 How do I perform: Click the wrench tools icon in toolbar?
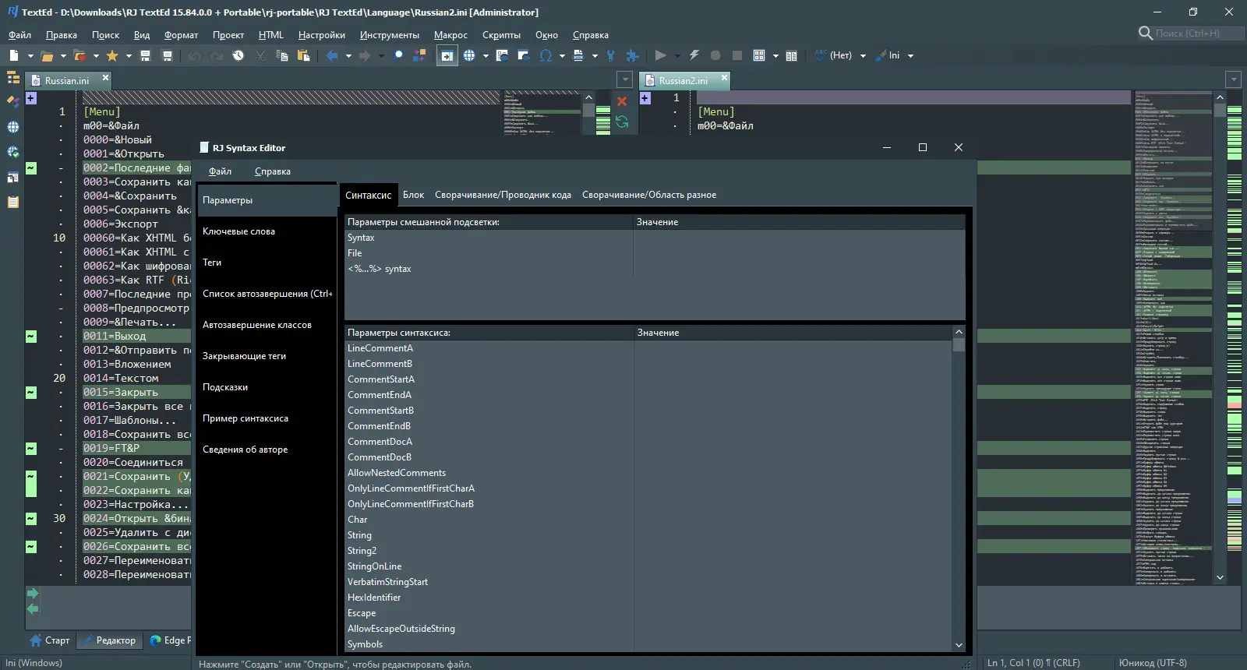pyautogui.click(x=610, y=55)
